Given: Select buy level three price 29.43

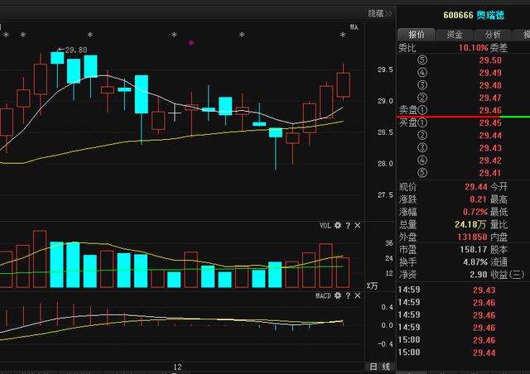Looking at the screenshot, I should coord(490,148).
